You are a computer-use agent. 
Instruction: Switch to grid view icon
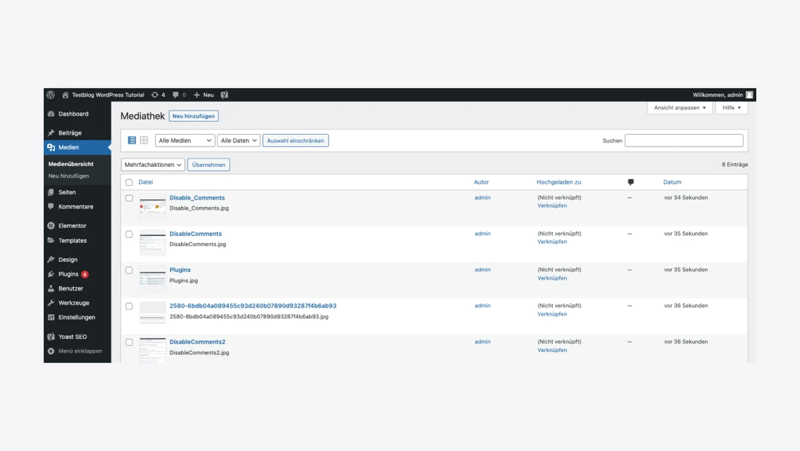tap(144, 140)
